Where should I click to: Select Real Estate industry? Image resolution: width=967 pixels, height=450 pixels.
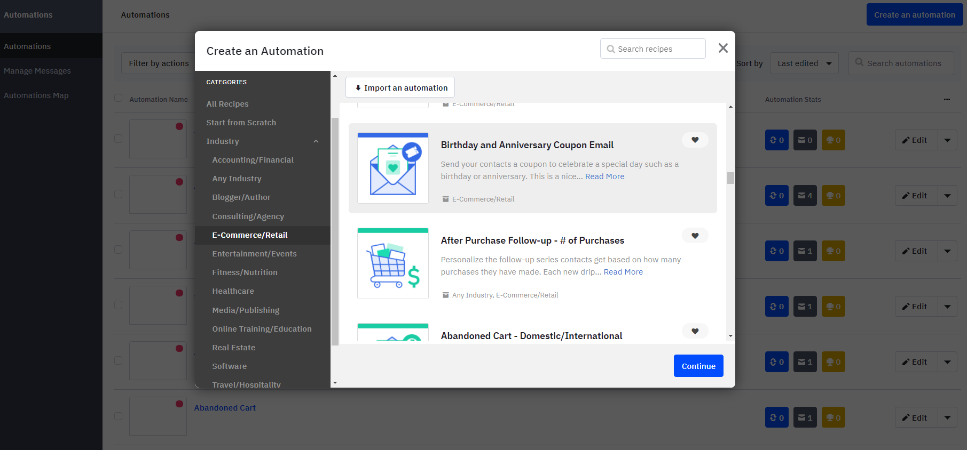tap(234, 348)
